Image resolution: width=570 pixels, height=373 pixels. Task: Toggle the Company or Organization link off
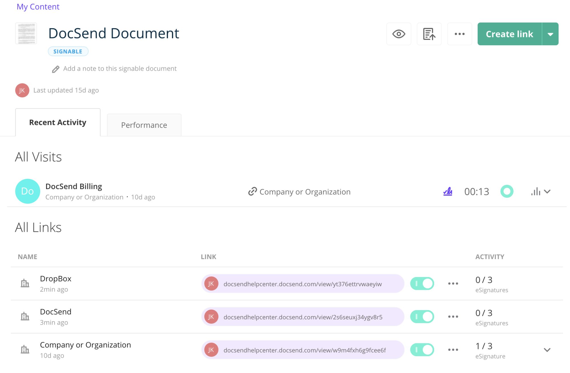tap(422, 350)
